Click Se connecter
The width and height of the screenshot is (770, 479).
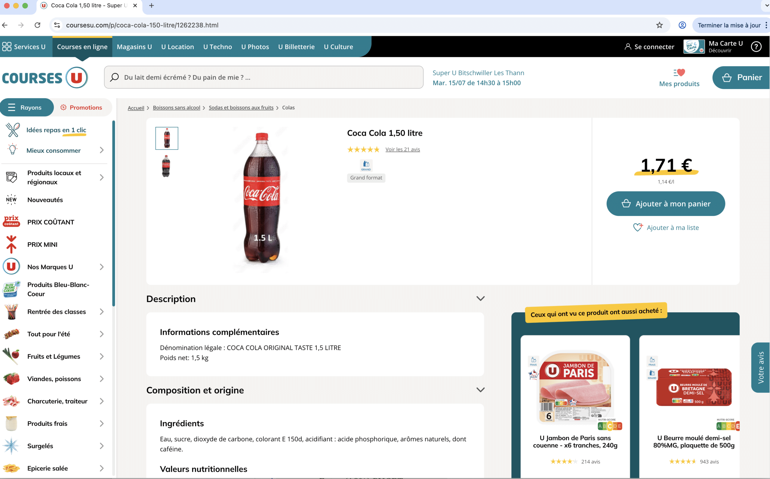point(649,47)
